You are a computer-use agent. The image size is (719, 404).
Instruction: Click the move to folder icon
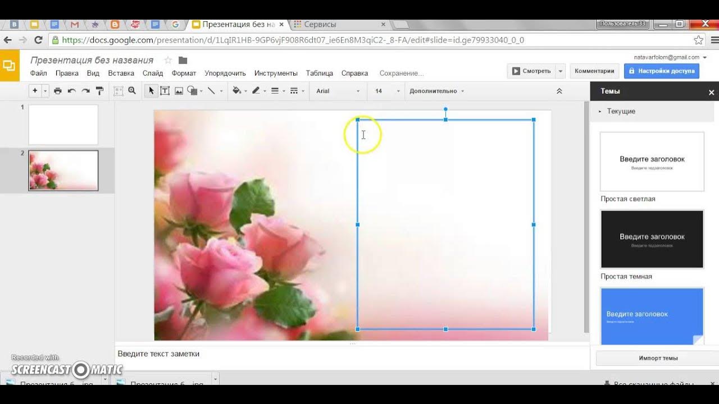coord(183,60)
